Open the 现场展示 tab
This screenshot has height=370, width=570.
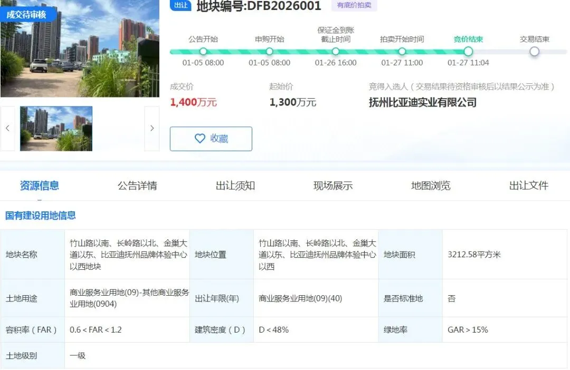click(x=333, y=186)
